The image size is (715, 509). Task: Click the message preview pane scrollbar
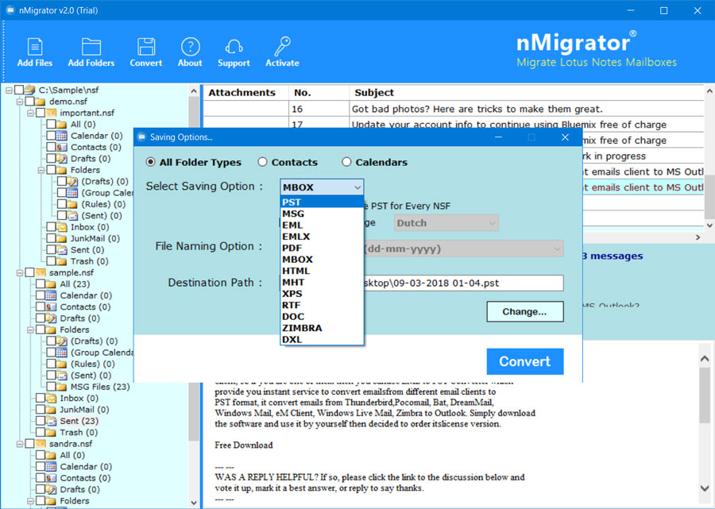(705, 396)
